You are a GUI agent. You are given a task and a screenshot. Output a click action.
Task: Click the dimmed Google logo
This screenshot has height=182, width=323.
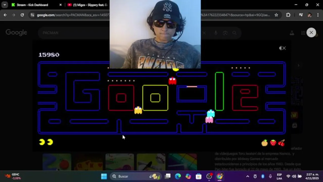pyautogui.click(x=16, y=33)
